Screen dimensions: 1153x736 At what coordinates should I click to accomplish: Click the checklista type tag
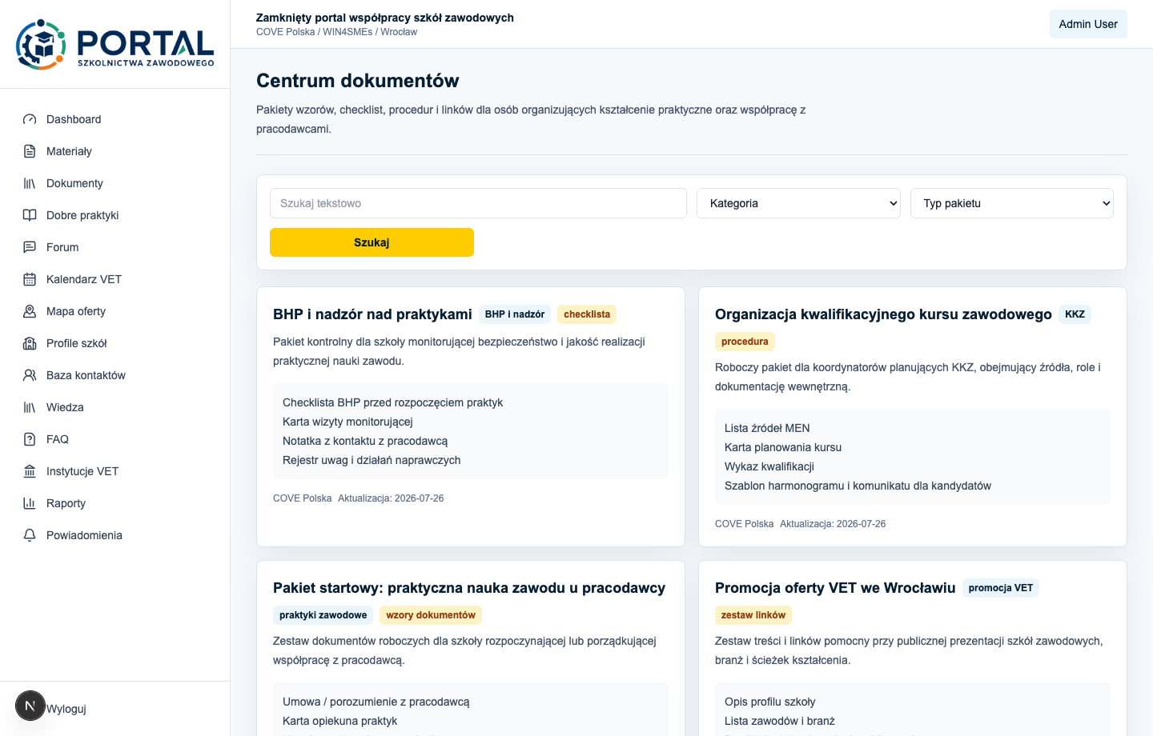[587, 314]
